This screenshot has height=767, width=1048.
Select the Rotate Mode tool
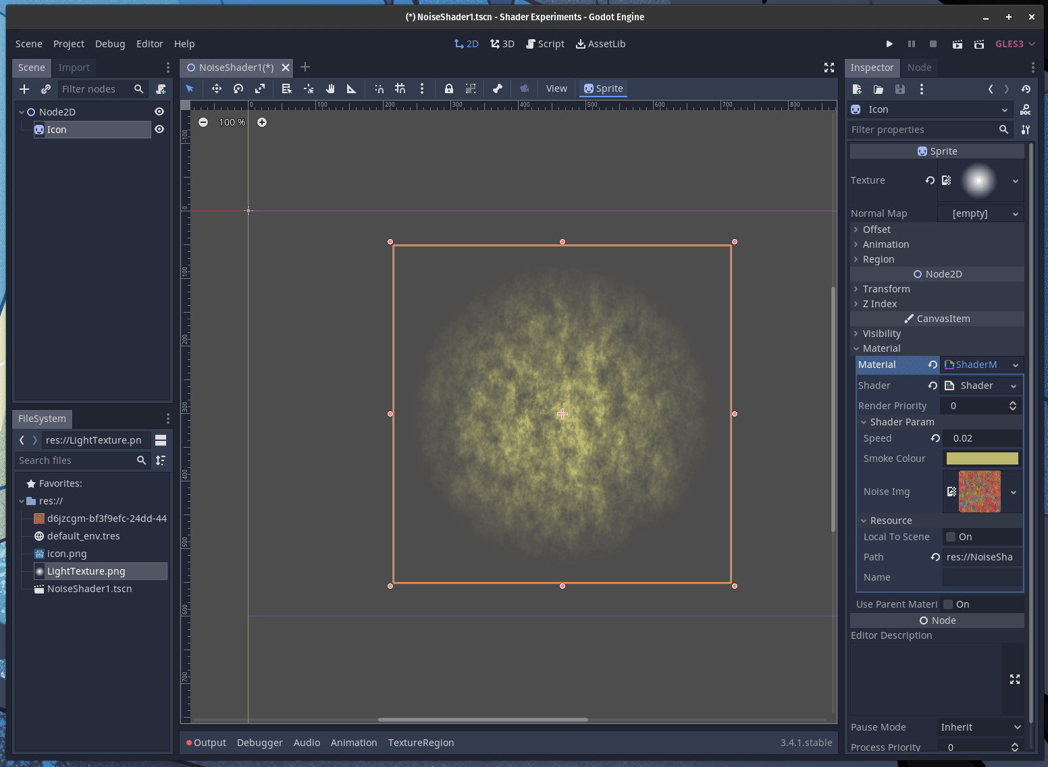pyautogui.click(x=238, y=88)
